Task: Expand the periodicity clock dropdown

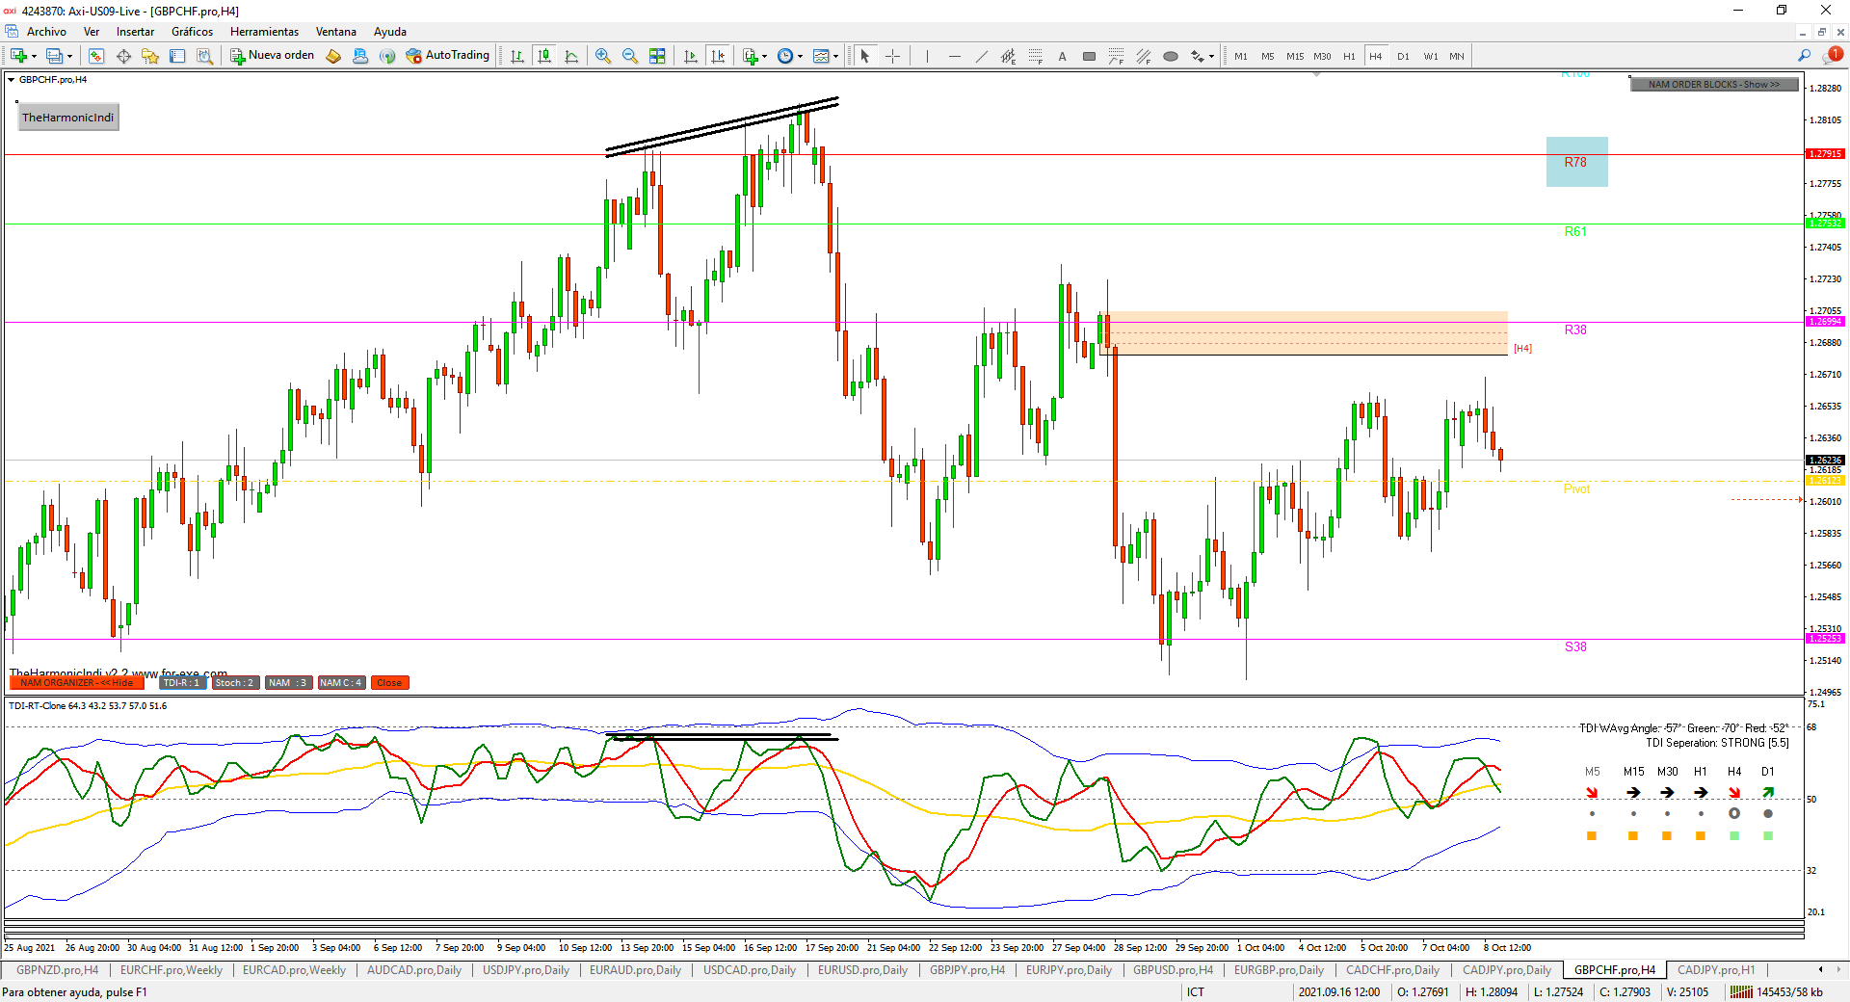Action: tap(800, 57)
